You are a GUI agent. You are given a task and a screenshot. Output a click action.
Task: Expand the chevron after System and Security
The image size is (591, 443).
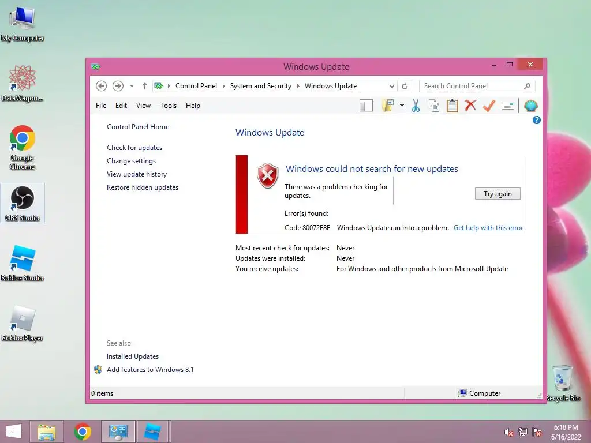click(298, 86)
